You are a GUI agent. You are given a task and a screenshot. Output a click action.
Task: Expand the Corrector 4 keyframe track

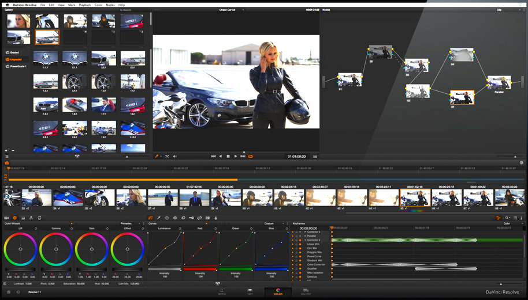click(x=305, y=240)
